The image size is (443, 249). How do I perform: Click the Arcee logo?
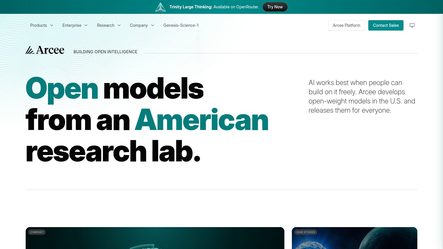[45, 50]
